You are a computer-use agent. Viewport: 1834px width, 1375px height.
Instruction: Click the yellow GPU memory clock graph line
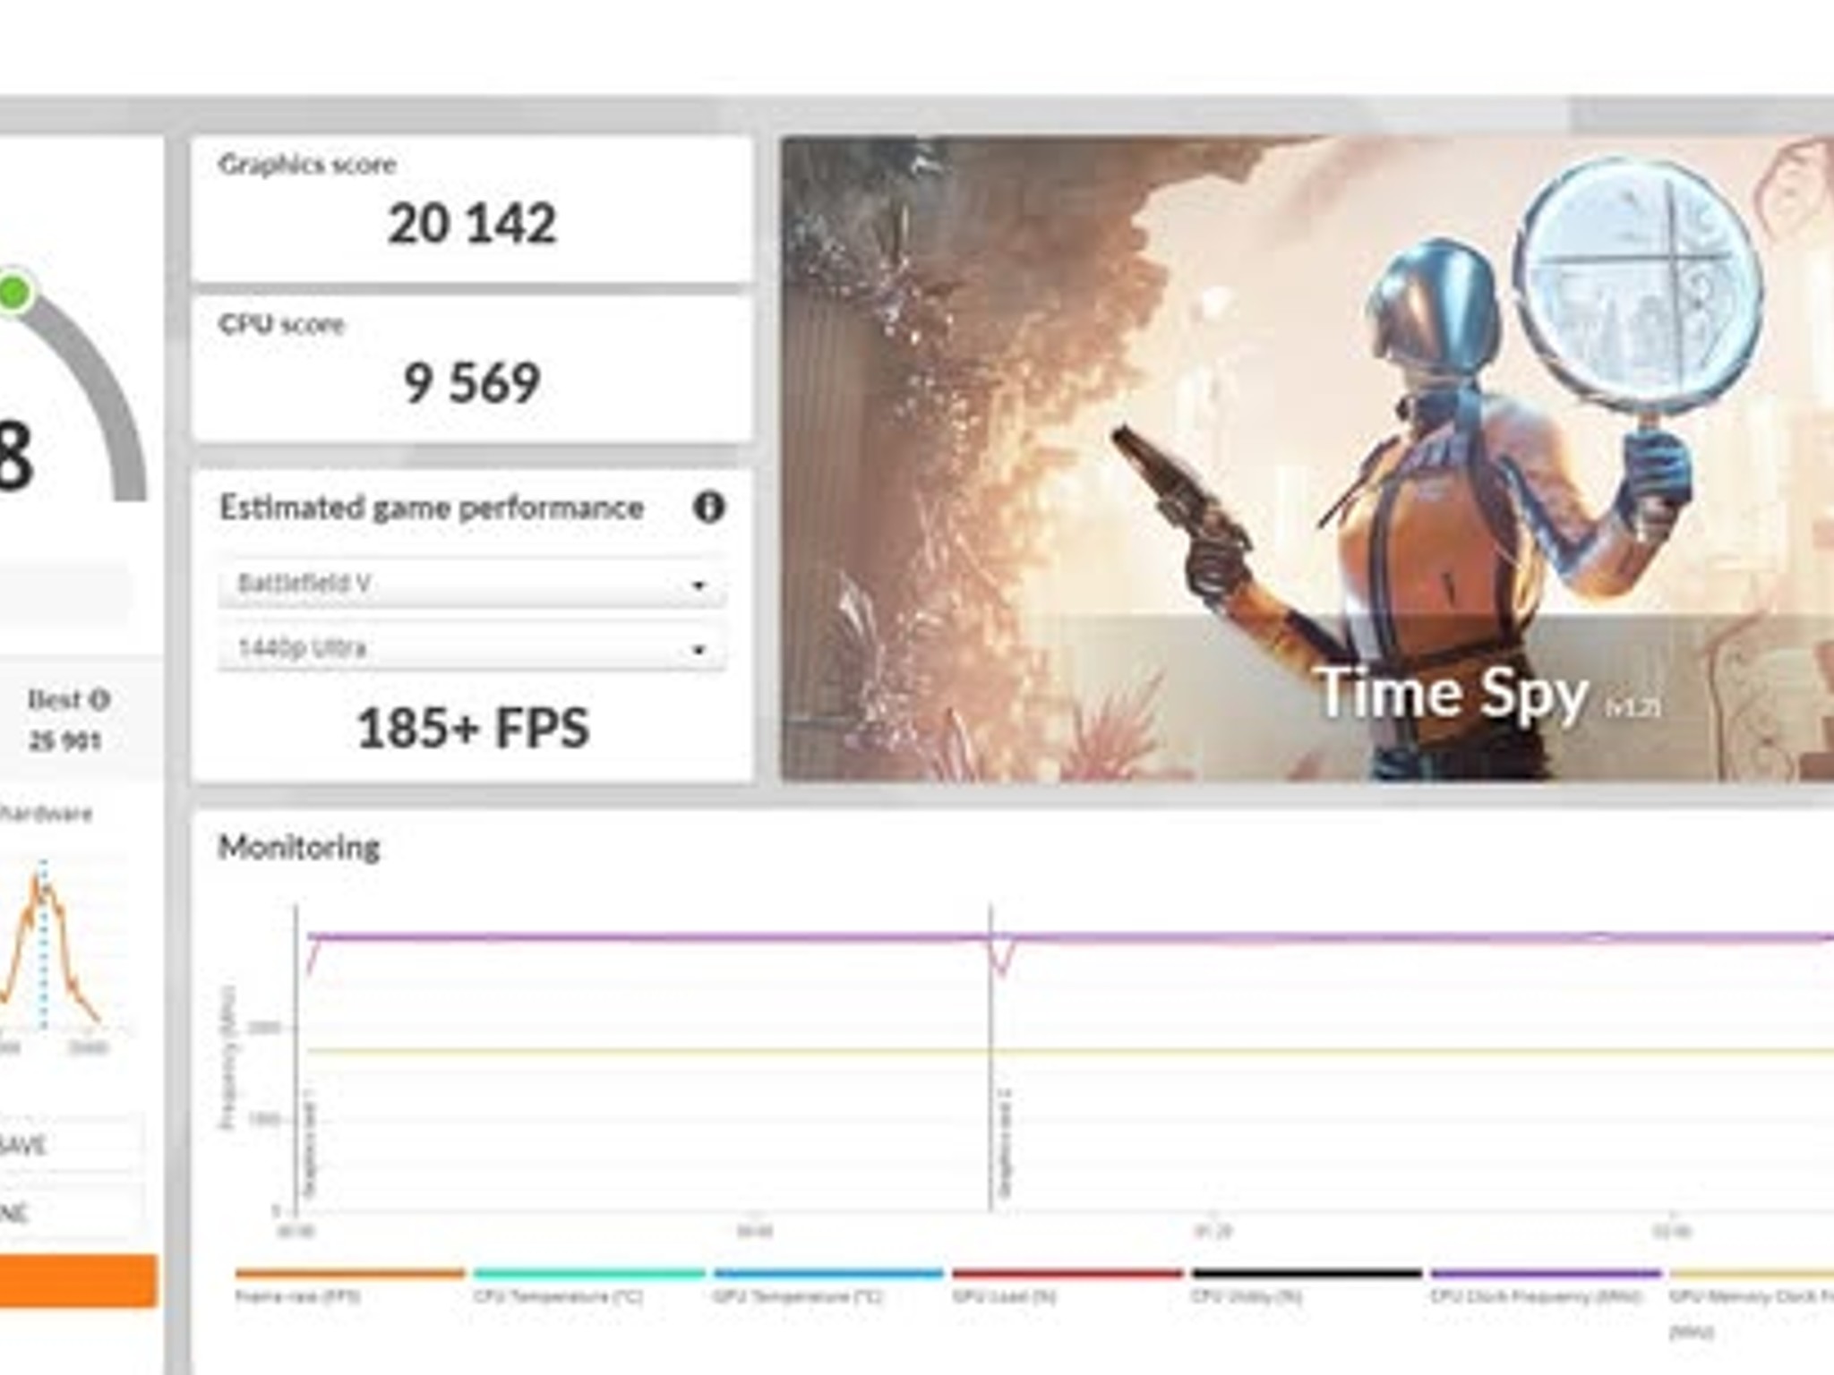tap(1070, 1051)
